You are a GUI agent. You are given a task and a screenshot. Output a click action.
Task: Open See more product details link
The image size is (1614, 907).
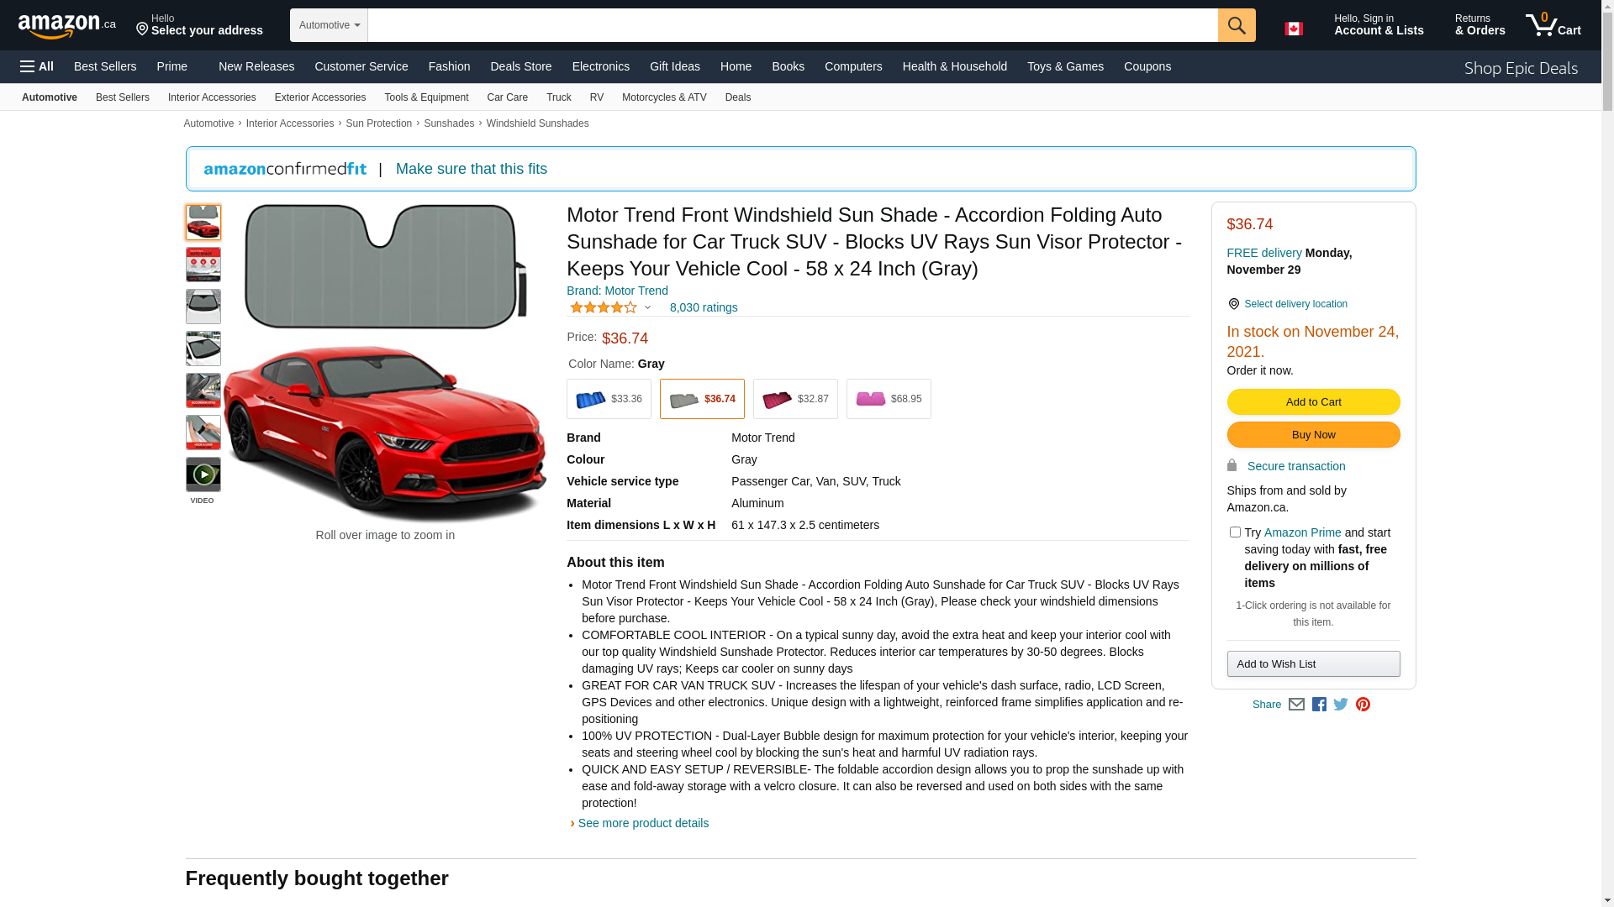[x=642, y=823]
